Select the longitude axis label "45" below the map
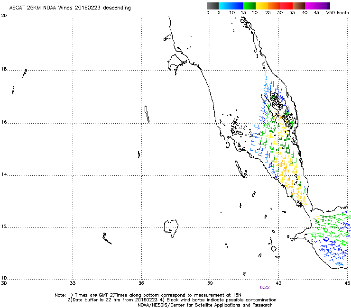Image resolution: width=351 pixels, height=308 pixels. [x=347, y=283]
